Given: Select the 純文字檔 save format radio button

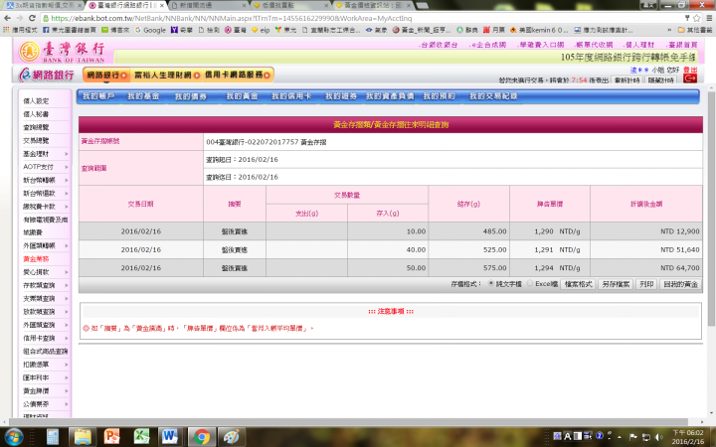Looking at the screenshot, I should pyautogui.click(x=488, y=283).
